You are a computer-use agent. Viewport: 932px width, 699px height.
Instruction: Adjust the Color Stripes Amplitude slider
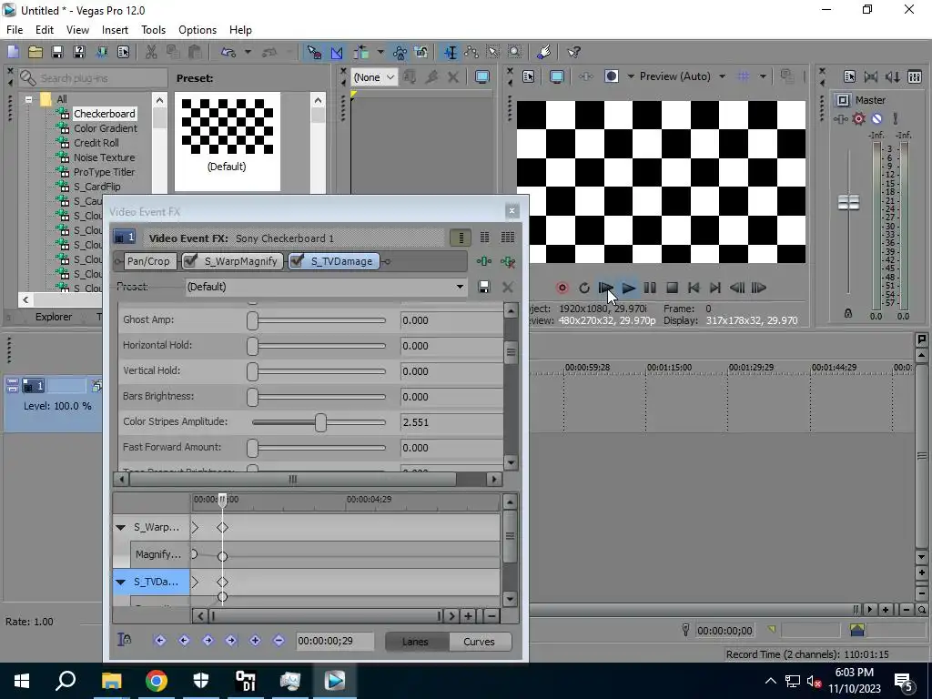click(320, 422)
